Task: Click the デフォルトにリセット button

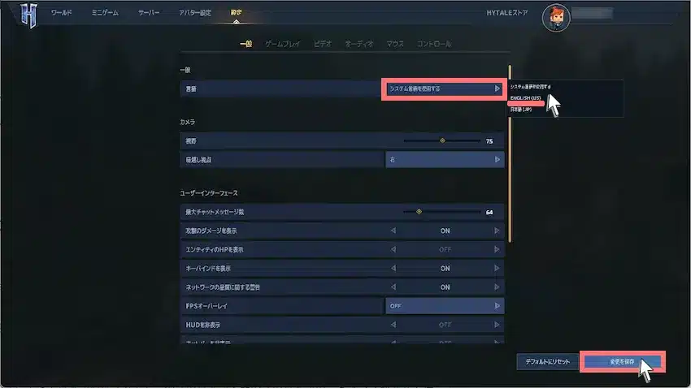Action: pyautogui.click(x=547, y=361)
